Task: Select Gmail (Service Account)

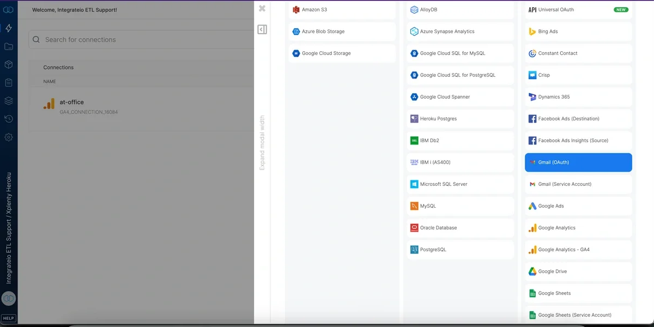Action: pyautogui.click(x=578, y=184)
